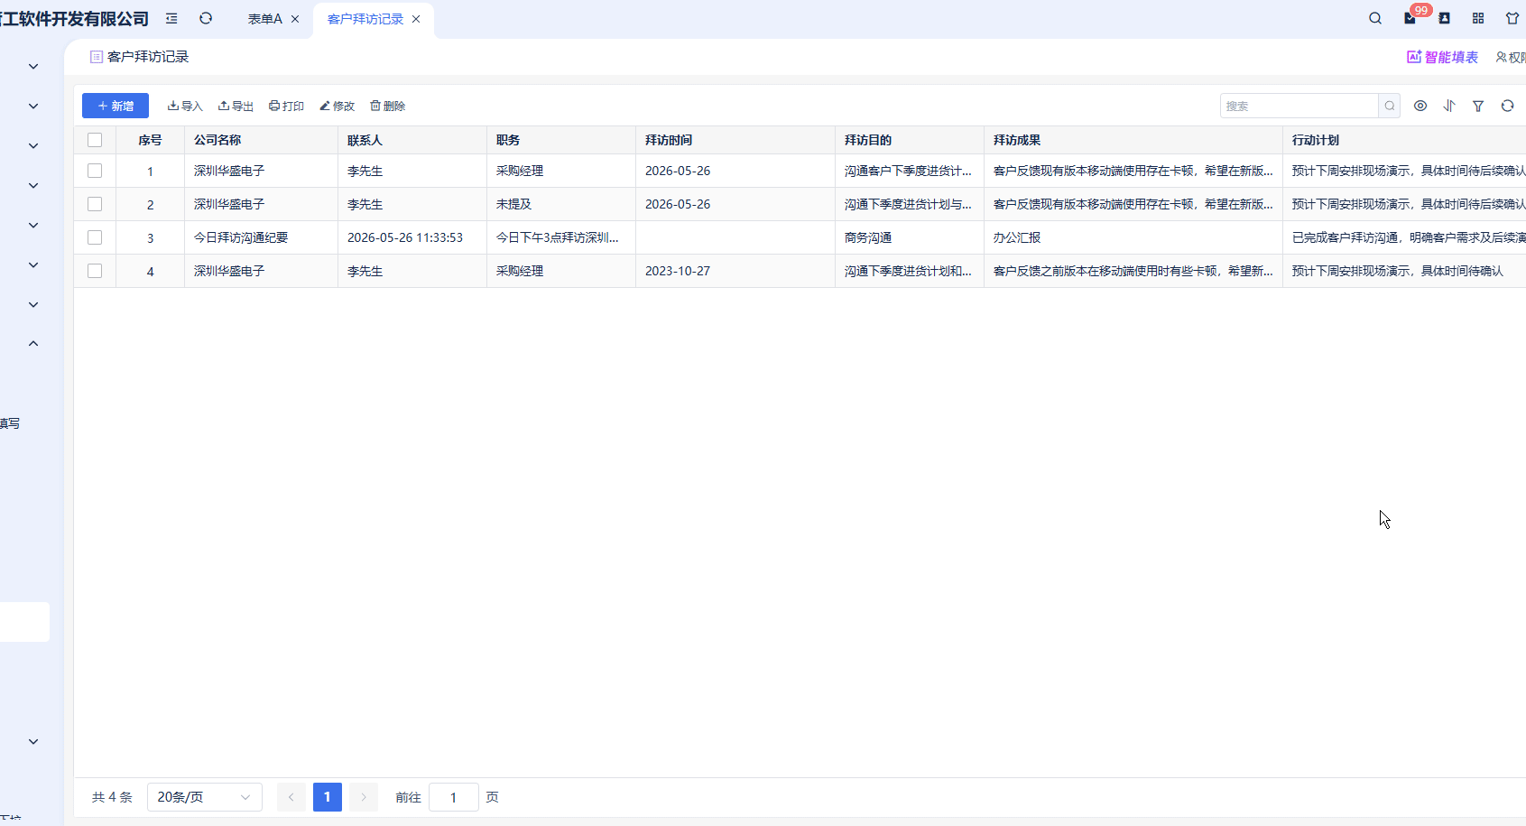Go to the next page arrow
Screen dimensions: 1526x826
pyautogui.click(x=364, y=797)
